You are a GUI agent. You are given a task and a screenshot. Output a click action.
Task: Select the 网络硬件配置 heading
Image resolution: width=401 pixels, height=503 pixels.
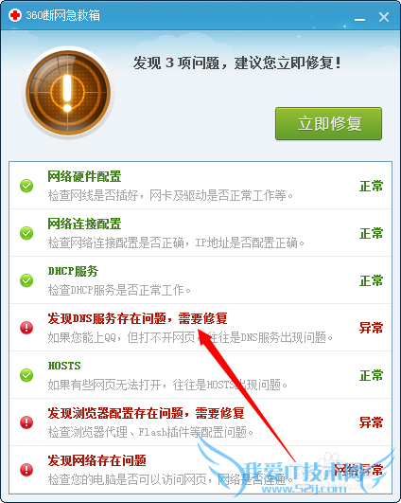(x=84, y=176)
